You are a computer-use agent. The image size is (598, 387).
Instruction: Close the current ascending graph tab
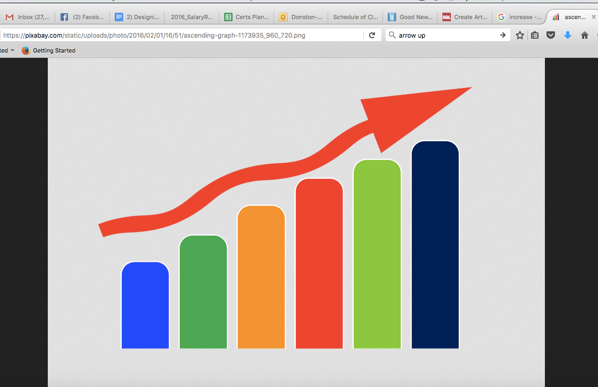click(593, 17)
